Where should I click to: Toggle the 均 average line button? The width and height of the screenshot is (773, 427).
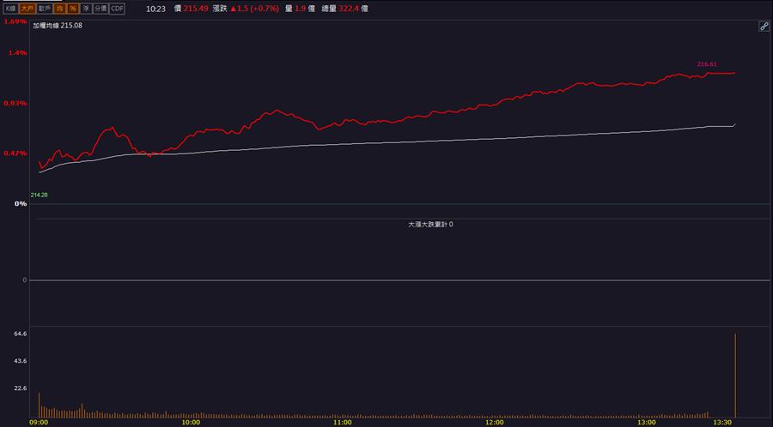point(59,9)
